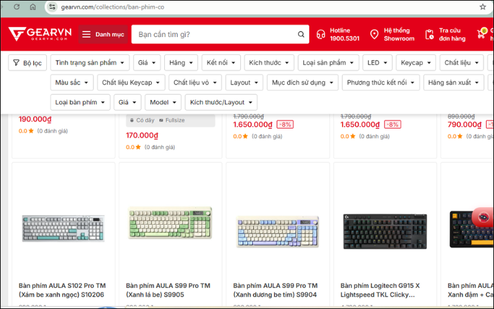The width and height of the screenshot is (494, 309).
Task: Click the location pin Showroom icon
Action: tap(374, 35)
